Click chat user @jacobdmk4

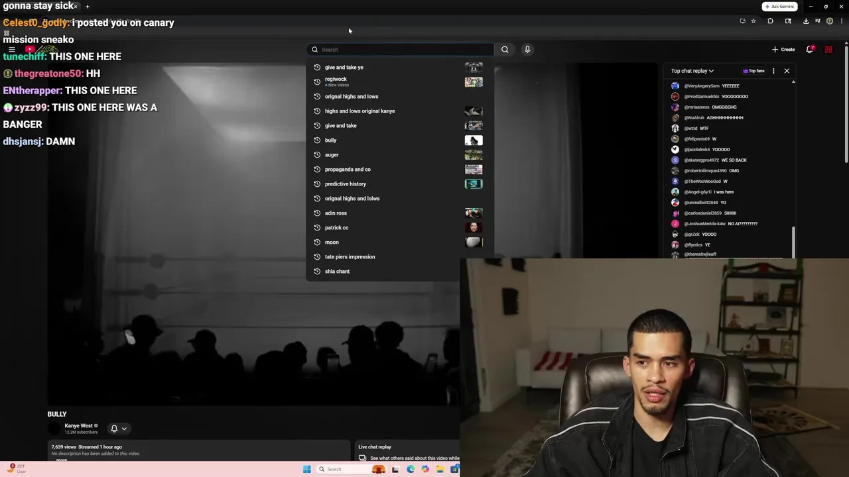(696, 149)
